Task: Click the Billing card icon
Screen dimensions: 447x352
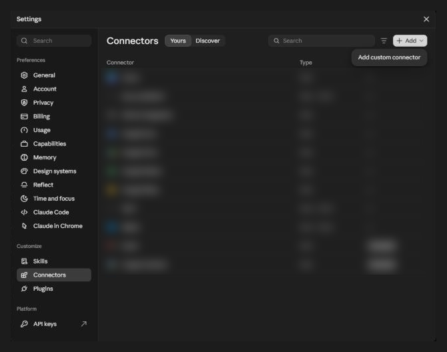Action: (x=24, y=116)
